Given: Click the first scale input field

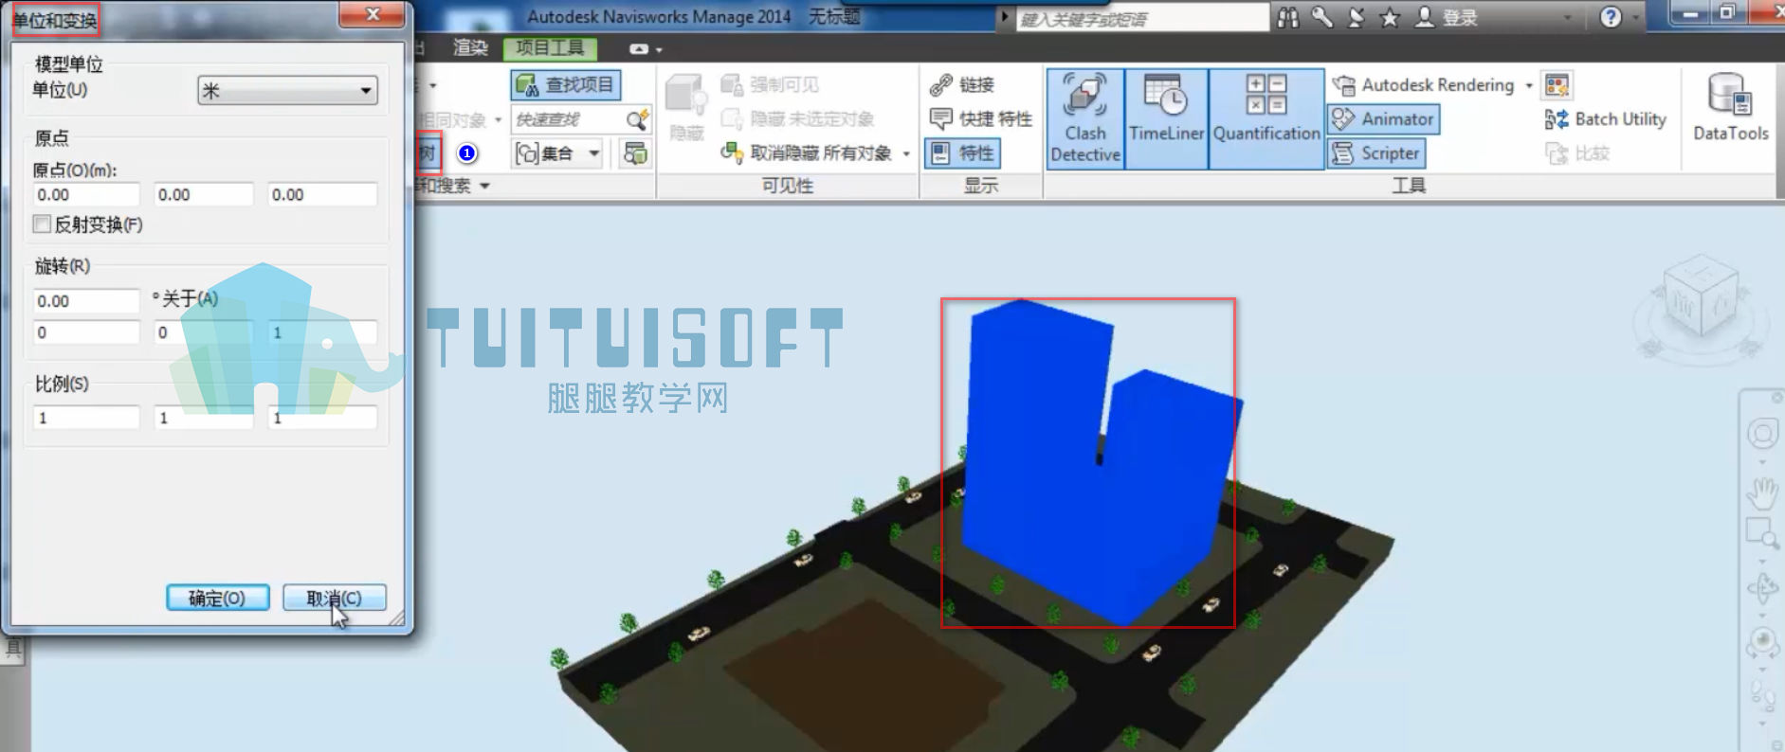Looking at the screenshot, I should [x=86, y=418].
